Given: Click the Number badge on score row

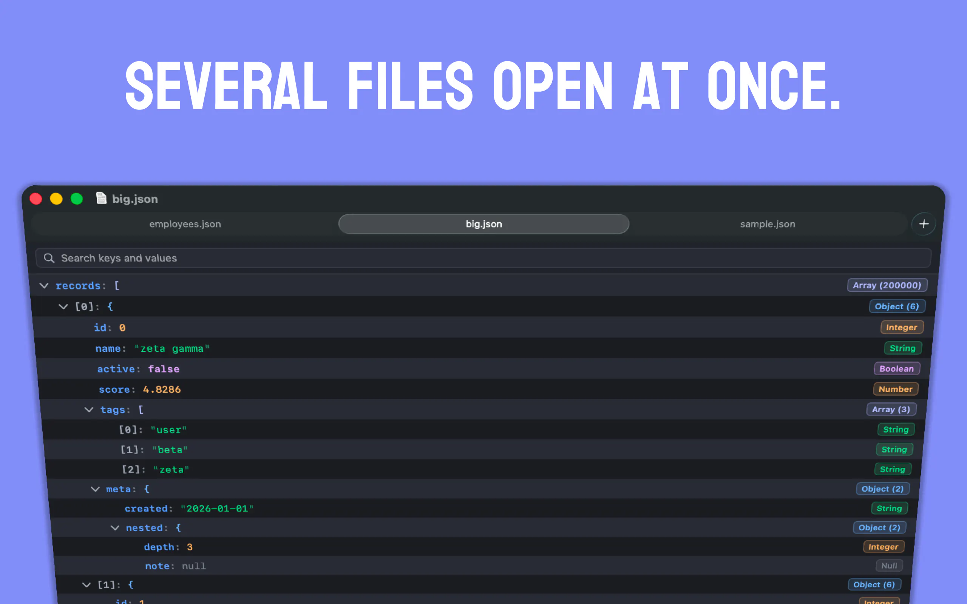Looking at the screenshot, I should click(896, 389).
